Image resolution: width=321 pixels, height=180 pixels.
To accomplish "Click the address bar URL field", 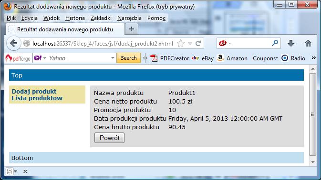I will pyautogui.click(x=103, y=43).
